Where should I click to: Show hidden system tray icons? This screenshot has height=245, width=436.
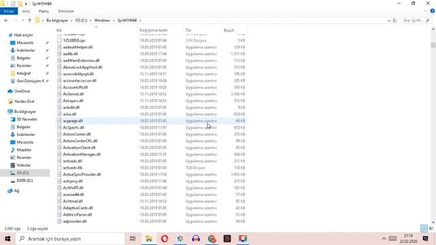(384, 239)
